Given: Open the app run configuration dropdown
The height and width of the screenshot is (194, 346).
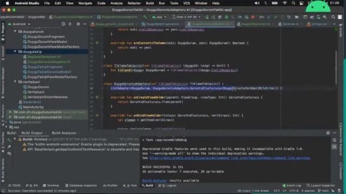Looking at the screenshot, I should pyautogui.click(x=159, y=17).
